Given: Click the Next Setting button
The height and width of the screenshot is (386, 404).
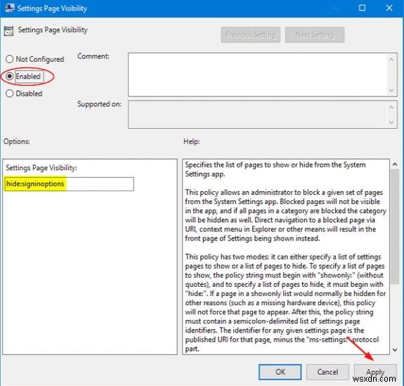Looking at the screenshot, I should (x=315, y=34).
